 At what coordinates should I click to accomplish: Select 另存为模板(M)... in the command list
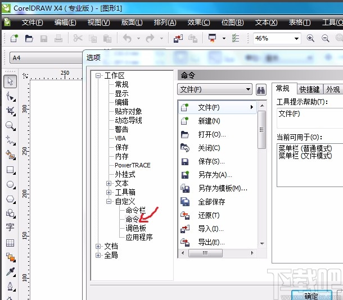[x=218, y=188]
